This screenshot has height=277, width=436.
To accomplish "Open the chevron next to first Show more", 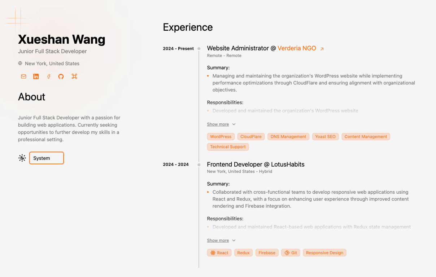I will [x=234, y=124].
